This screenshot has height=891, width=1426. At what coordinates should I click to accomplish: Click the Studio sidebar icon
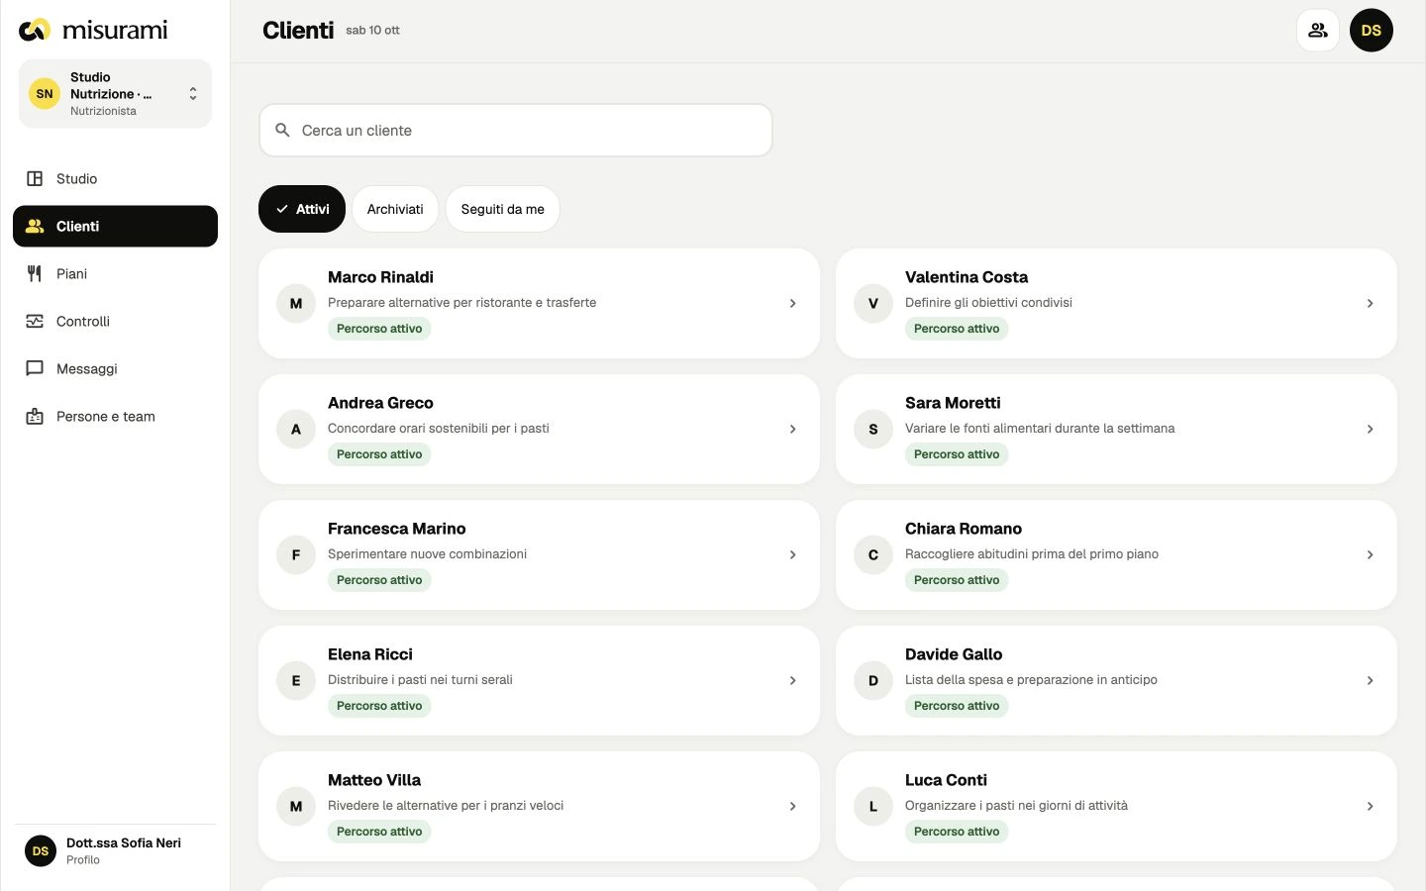tap(35, 179)
